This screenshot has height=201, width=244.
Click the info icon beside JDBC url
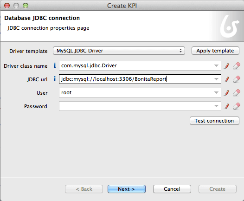click(55, 79)
